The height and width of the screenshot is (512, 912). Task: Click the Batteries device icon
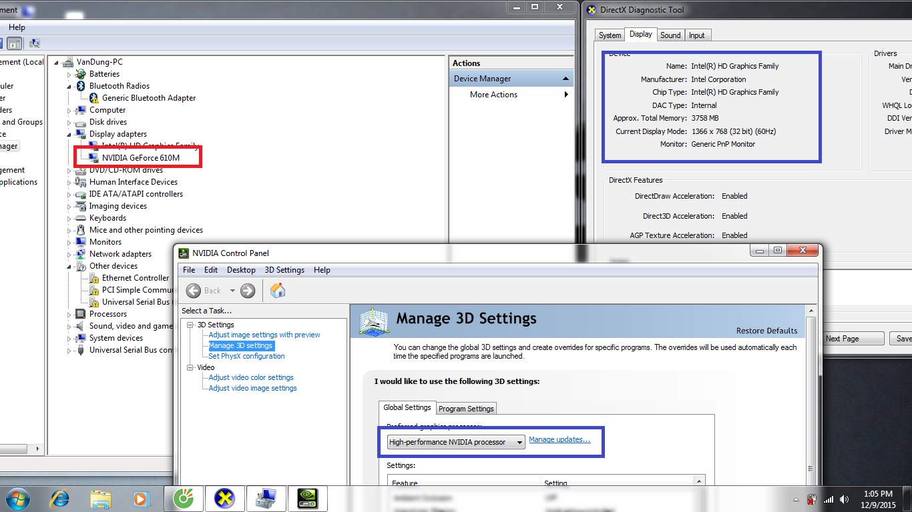81,74
